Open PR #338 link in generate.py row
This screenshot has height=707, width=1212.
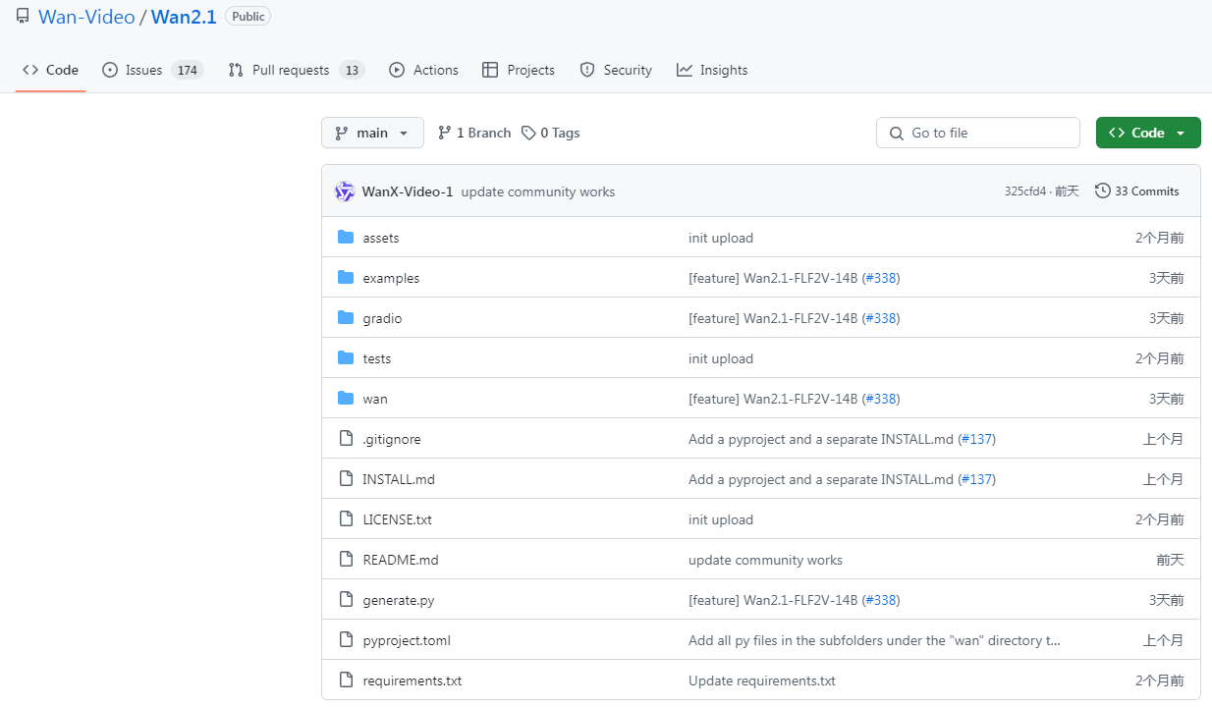pyautogui.click(x=881, y=600)
